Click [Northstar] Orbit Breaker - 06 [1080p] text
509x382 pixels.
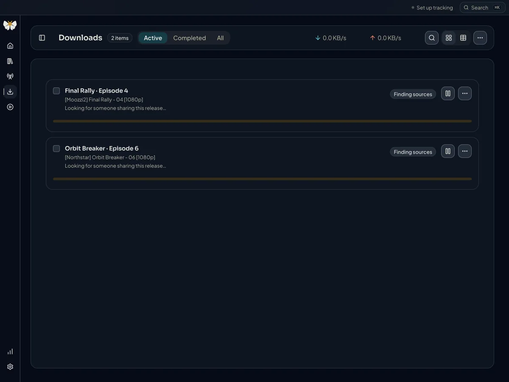point(110,157)
